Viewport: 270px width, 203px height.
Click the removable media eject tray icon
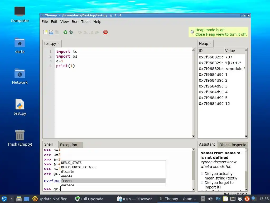pos(203,199)
